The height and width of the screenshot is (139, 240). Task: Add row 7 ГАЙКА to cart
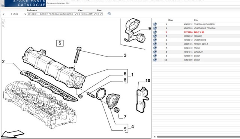pyautogui.click(x=155, y=48)
